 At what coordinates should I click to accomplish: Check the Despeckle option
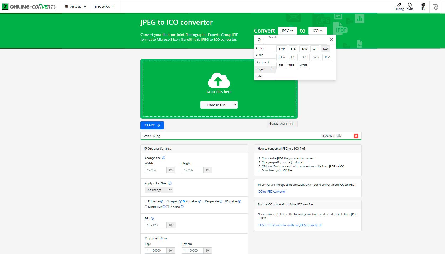point(203,201)
